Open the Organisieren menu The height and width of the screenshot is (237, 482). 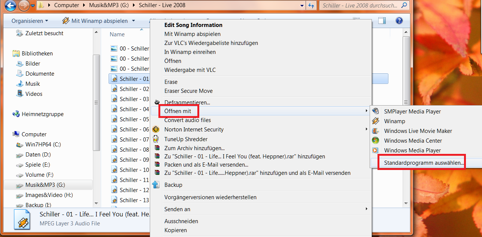tap(30, 21)
